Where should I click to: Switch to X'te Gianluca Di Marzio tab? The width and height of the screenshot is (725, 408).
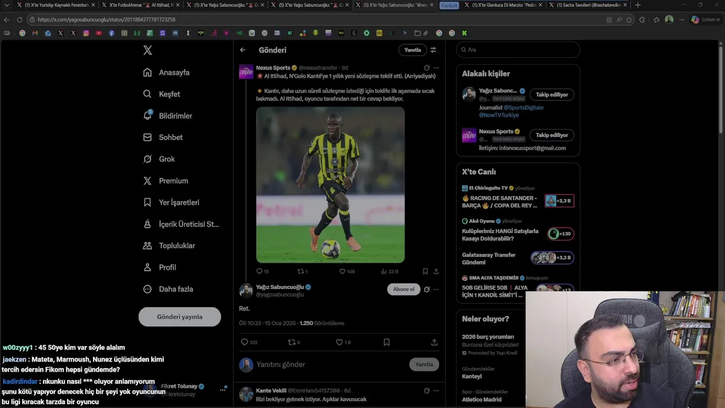[504, 5]
